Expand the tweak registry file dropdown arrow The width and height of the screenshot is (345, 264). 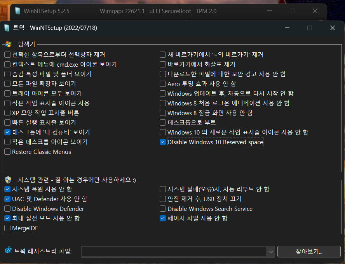coord(271,252)
